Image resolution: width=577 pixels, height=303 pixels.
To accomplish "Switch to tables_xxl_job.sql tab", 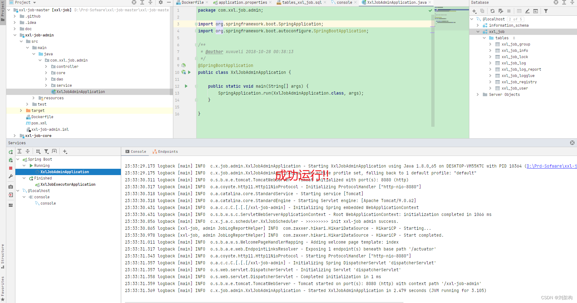I will (x=302, y=3).
